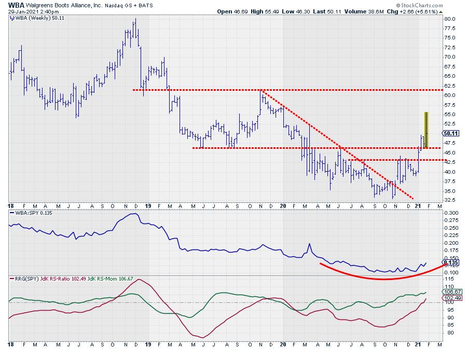
Task: Click the green 106.67 RS-Mom value tag
Action: pyautogui.click(x=450, y=292)
